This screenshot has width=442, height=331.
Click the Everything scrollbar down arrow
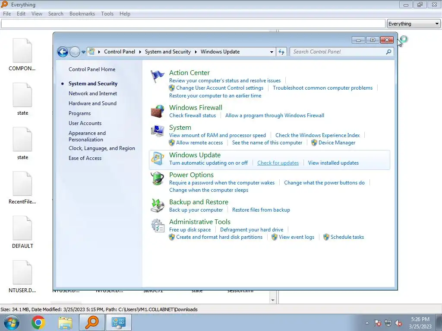click(x=273, y=300)
